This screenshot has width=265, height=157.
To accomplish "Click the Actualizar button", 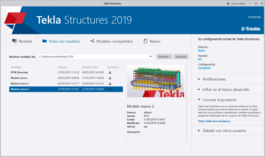I will (181, 57).
